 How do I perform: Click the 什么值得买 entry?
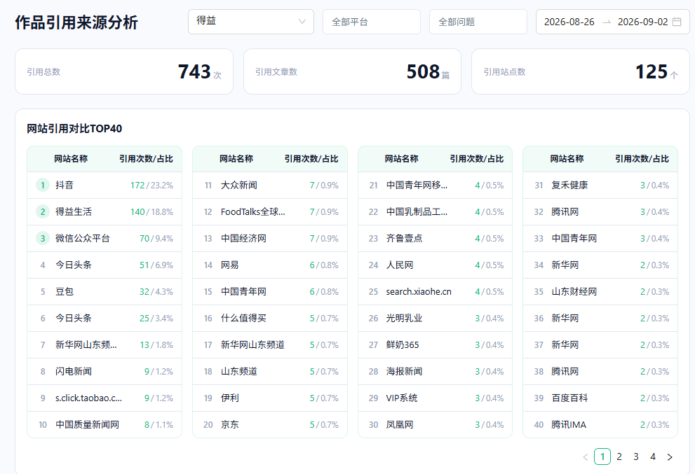point(243,318)
